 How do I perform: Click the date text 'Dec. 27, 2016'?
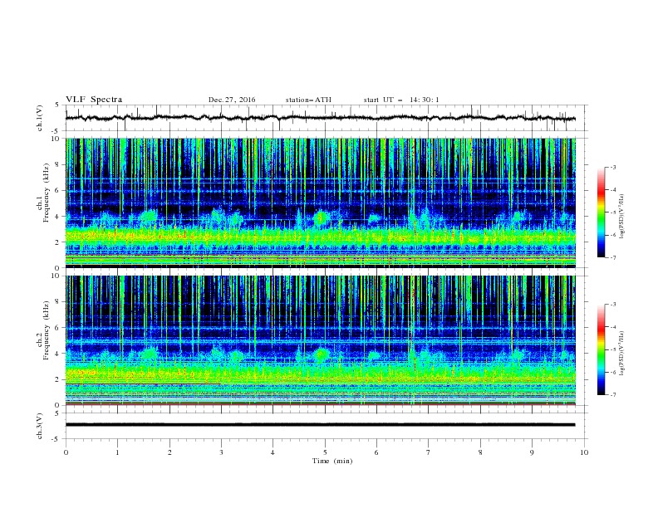(x=232, y=100)
